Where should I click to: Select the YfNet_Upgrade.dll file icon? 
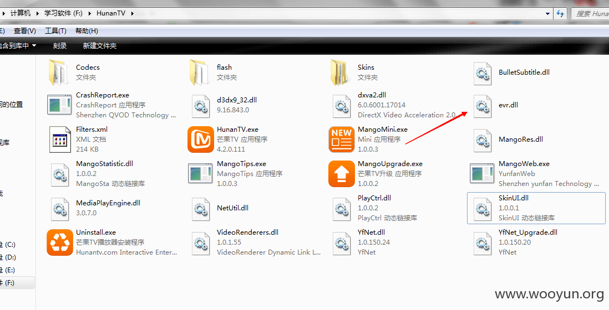pyautogui.click(x=483, y=242)
